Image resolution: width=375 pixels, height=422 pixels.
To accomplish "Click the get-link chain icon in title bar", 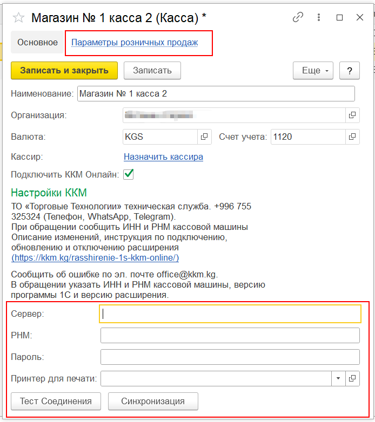I will 298,17.
